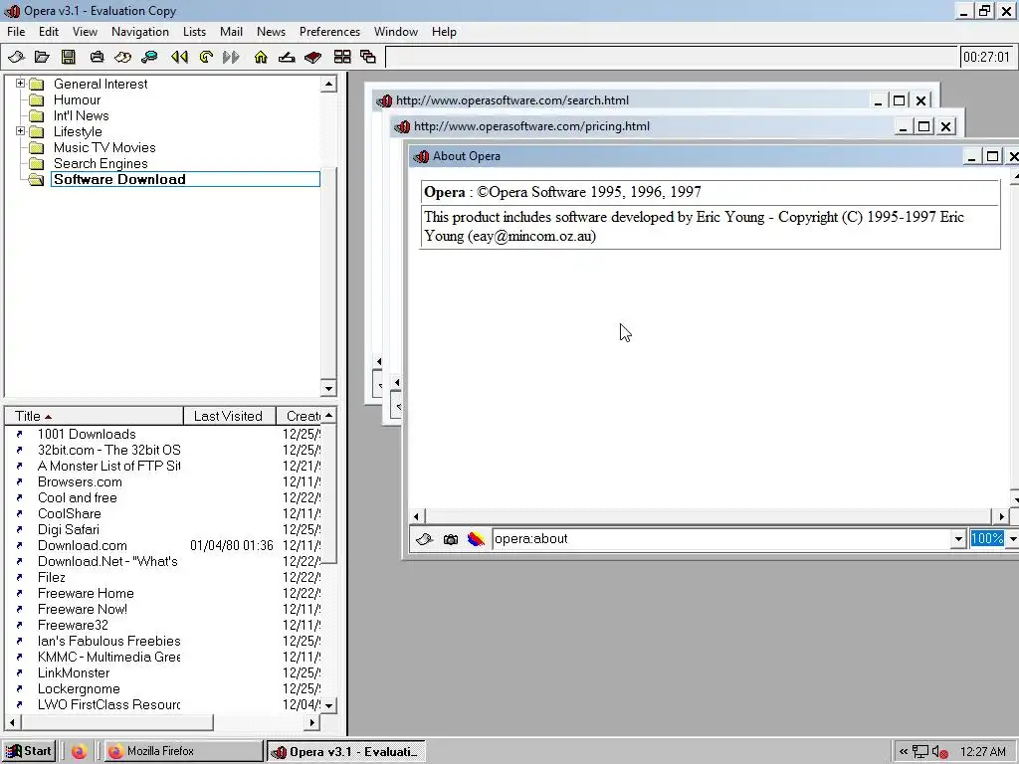Viewport: 1019px width, 764px height.
Task: Click the Software Download folder icon
Action: (37, 180)
